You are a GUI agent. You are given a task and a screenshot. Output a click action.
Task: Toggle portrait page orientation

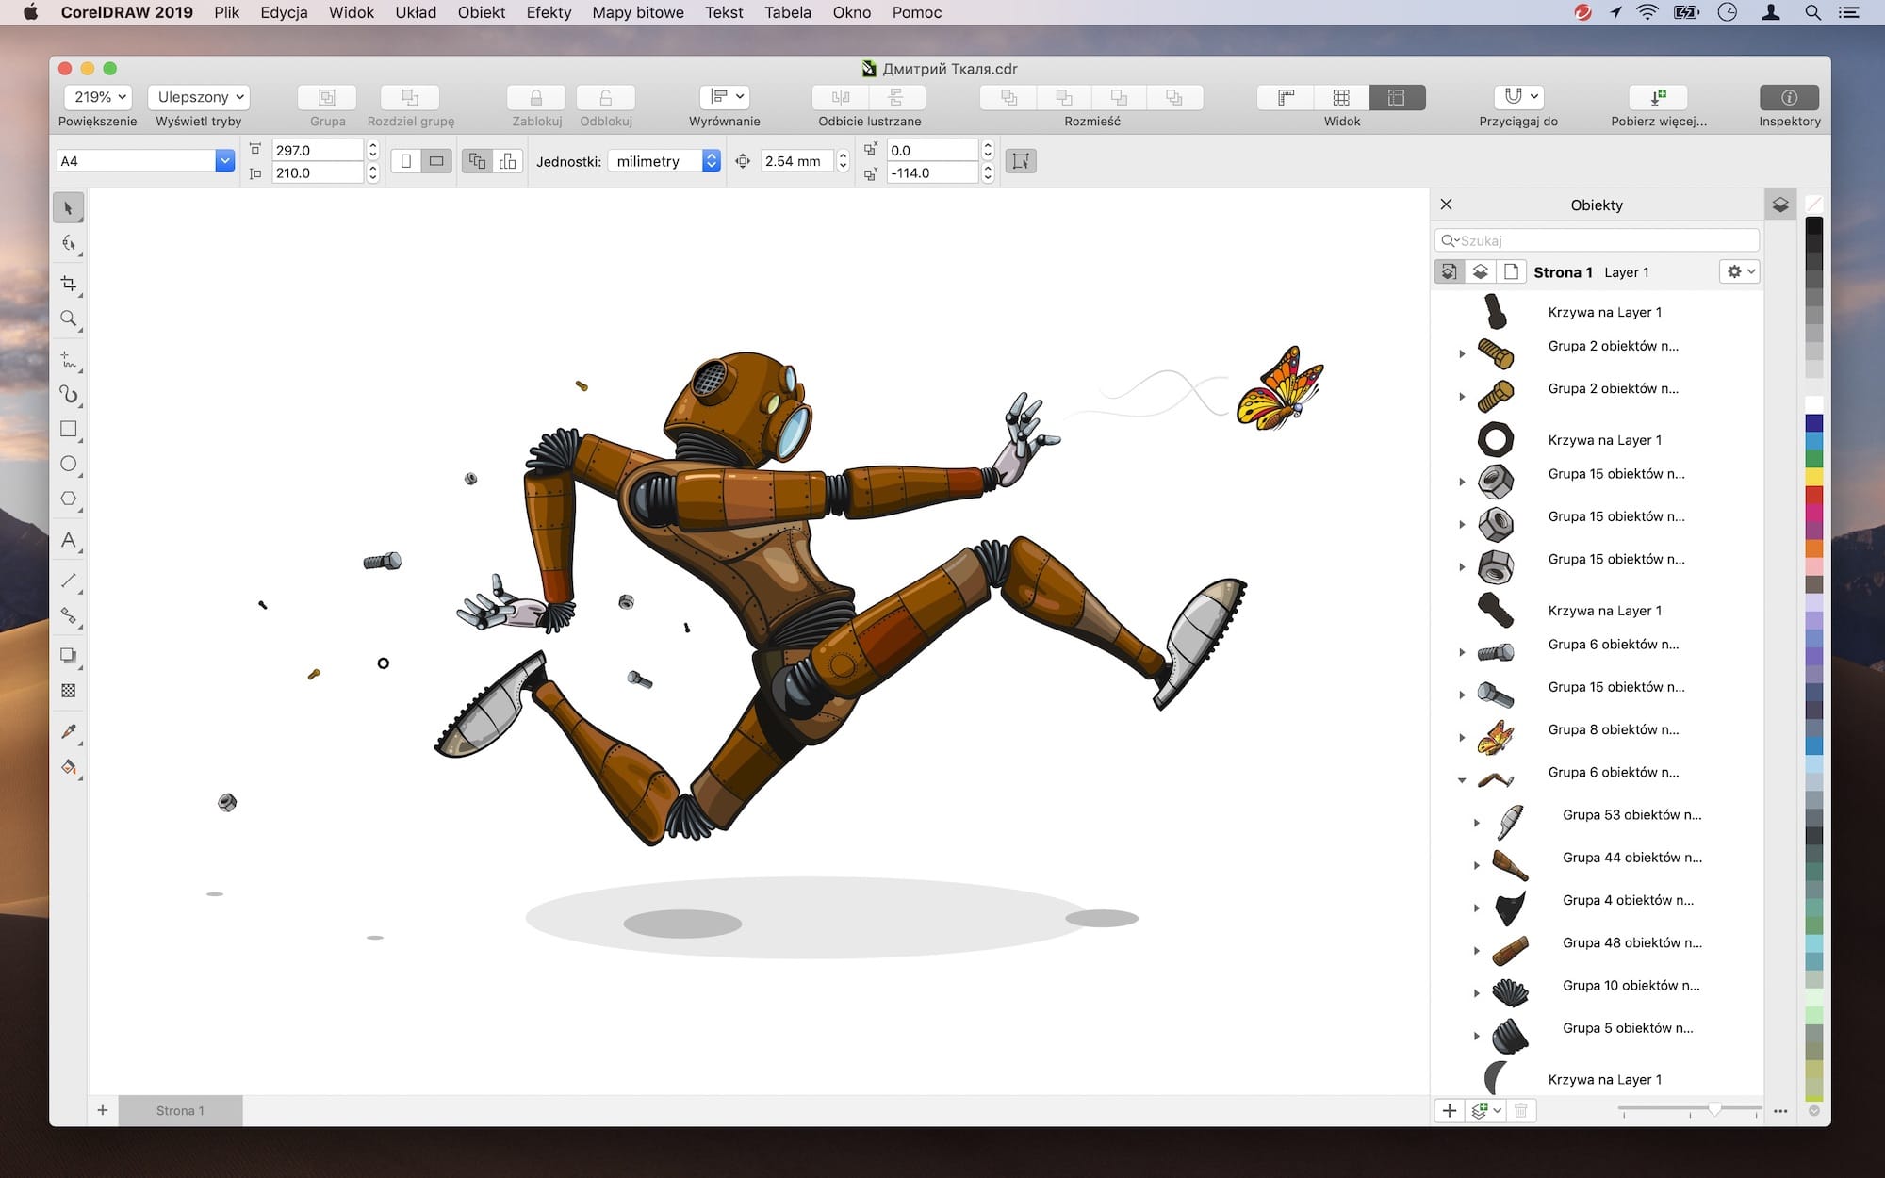[x=406, y=161]
